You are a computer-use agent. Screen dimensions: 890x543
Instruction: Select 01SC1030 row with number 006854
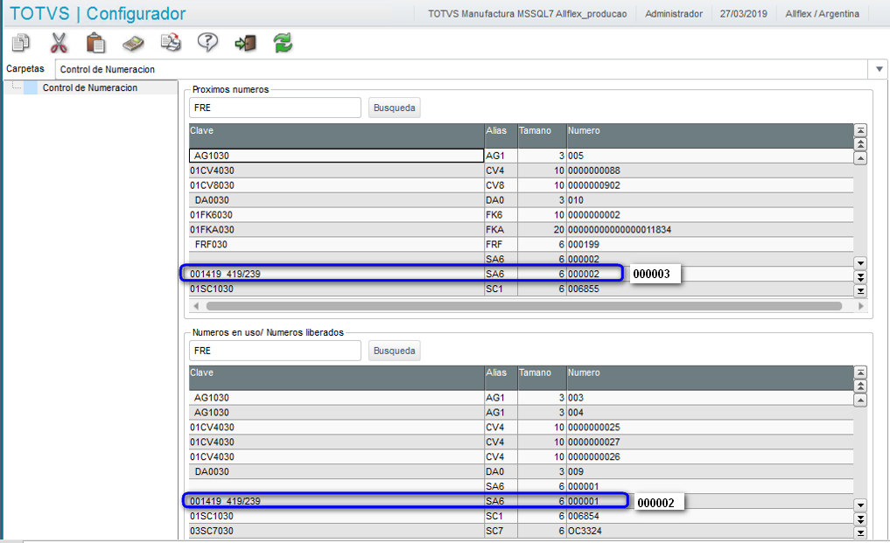click(x=521, y=516)
